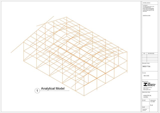Click the Drawing by label
Image resolution: width=160 pixels, height=113 pixels.
click(x=145, y=81)
